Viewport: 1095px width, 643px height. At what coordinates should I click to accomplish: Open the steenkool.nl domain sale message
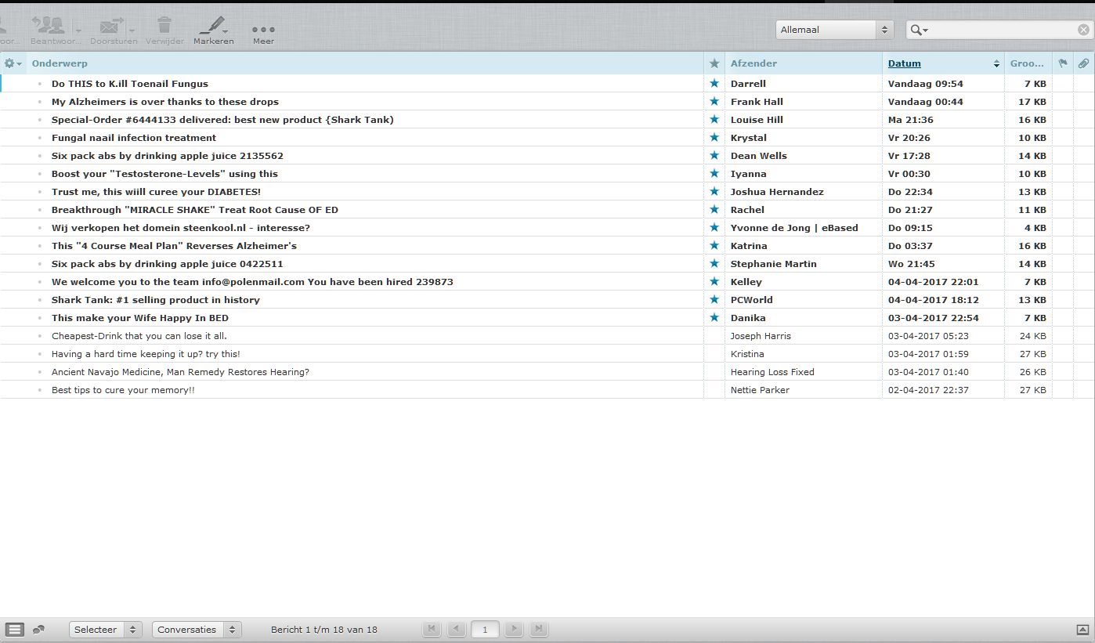coord(180,228)
